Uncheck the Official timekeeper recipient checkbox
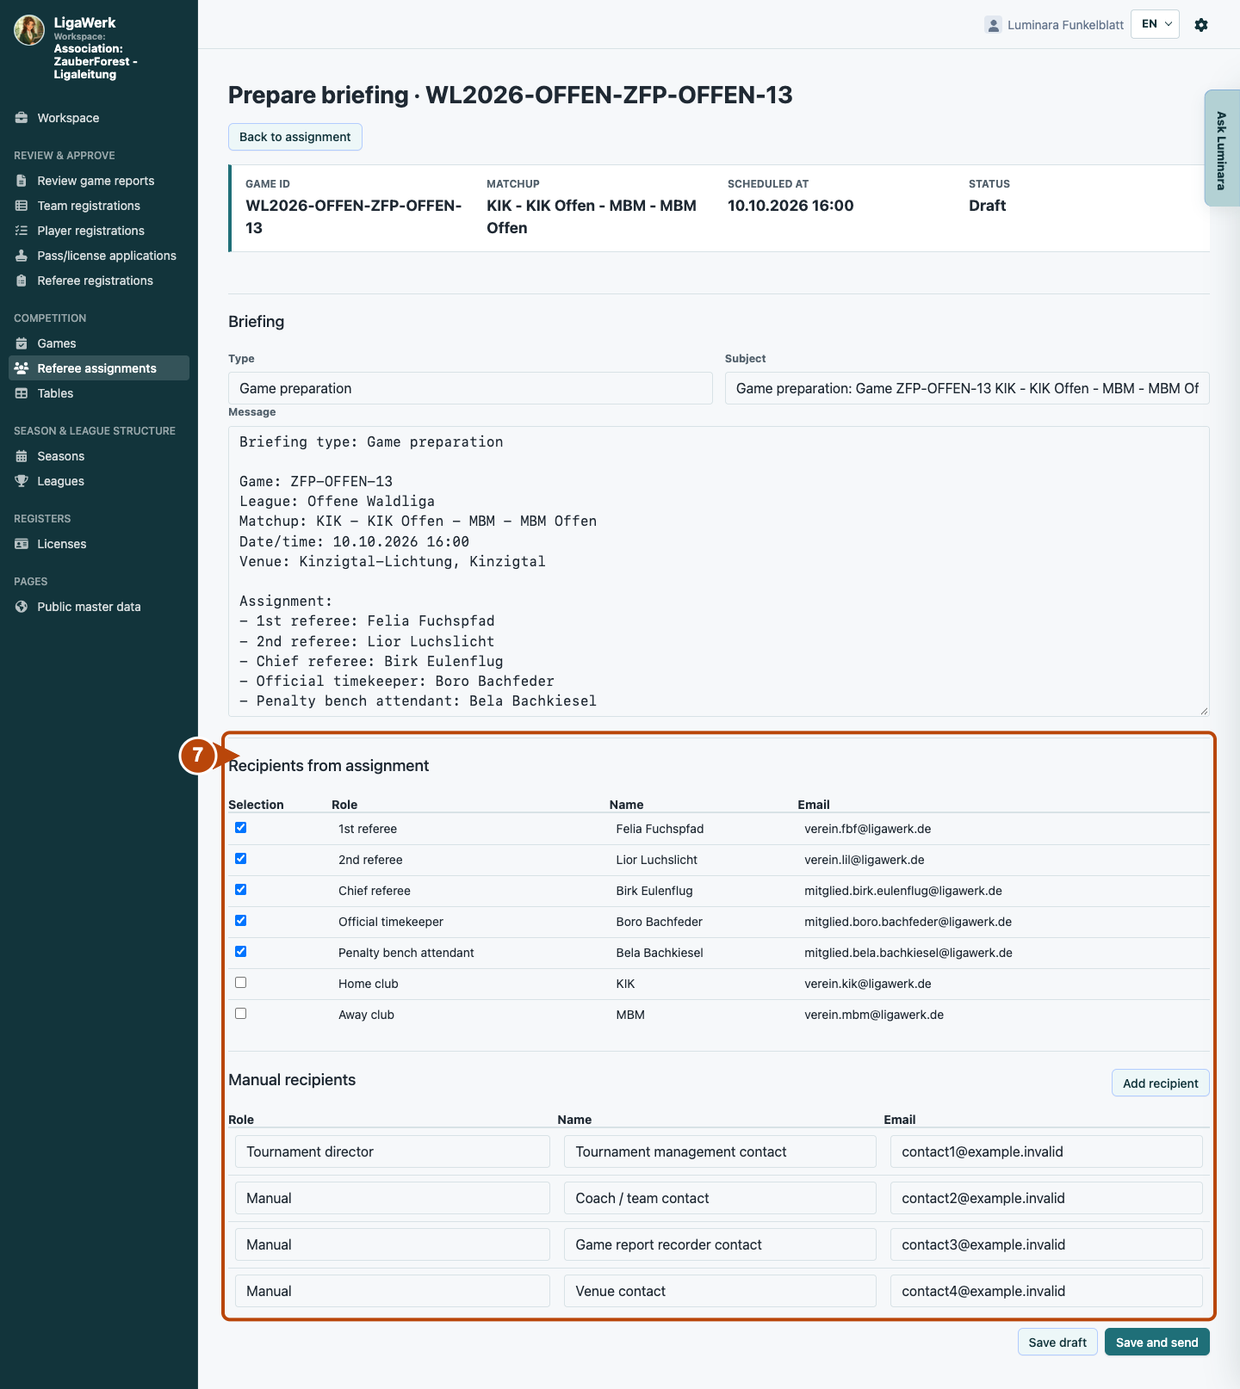This screenshot has height=1389, width=1240. 241,921
